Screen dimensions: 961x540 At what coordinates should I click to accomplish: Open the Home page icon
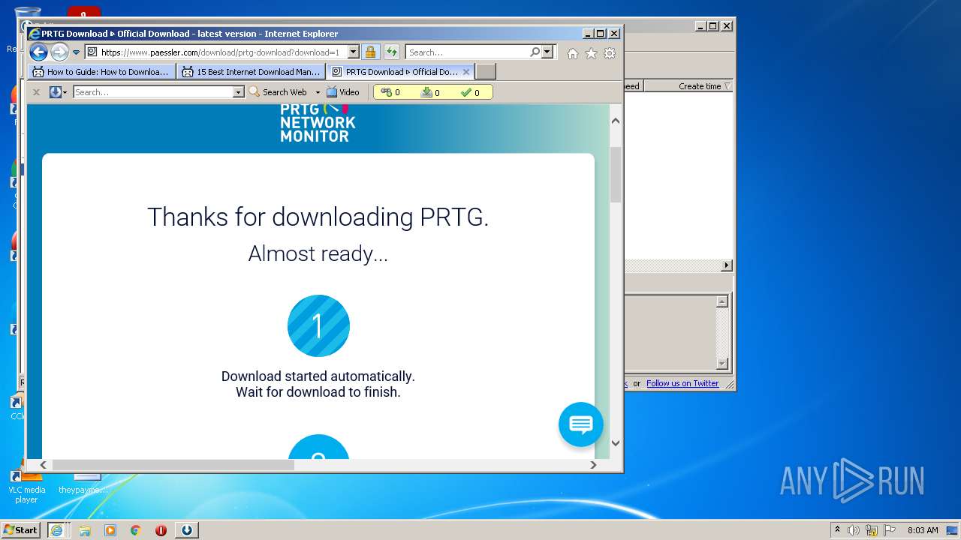pyautogui.click(x=573, y=53)
